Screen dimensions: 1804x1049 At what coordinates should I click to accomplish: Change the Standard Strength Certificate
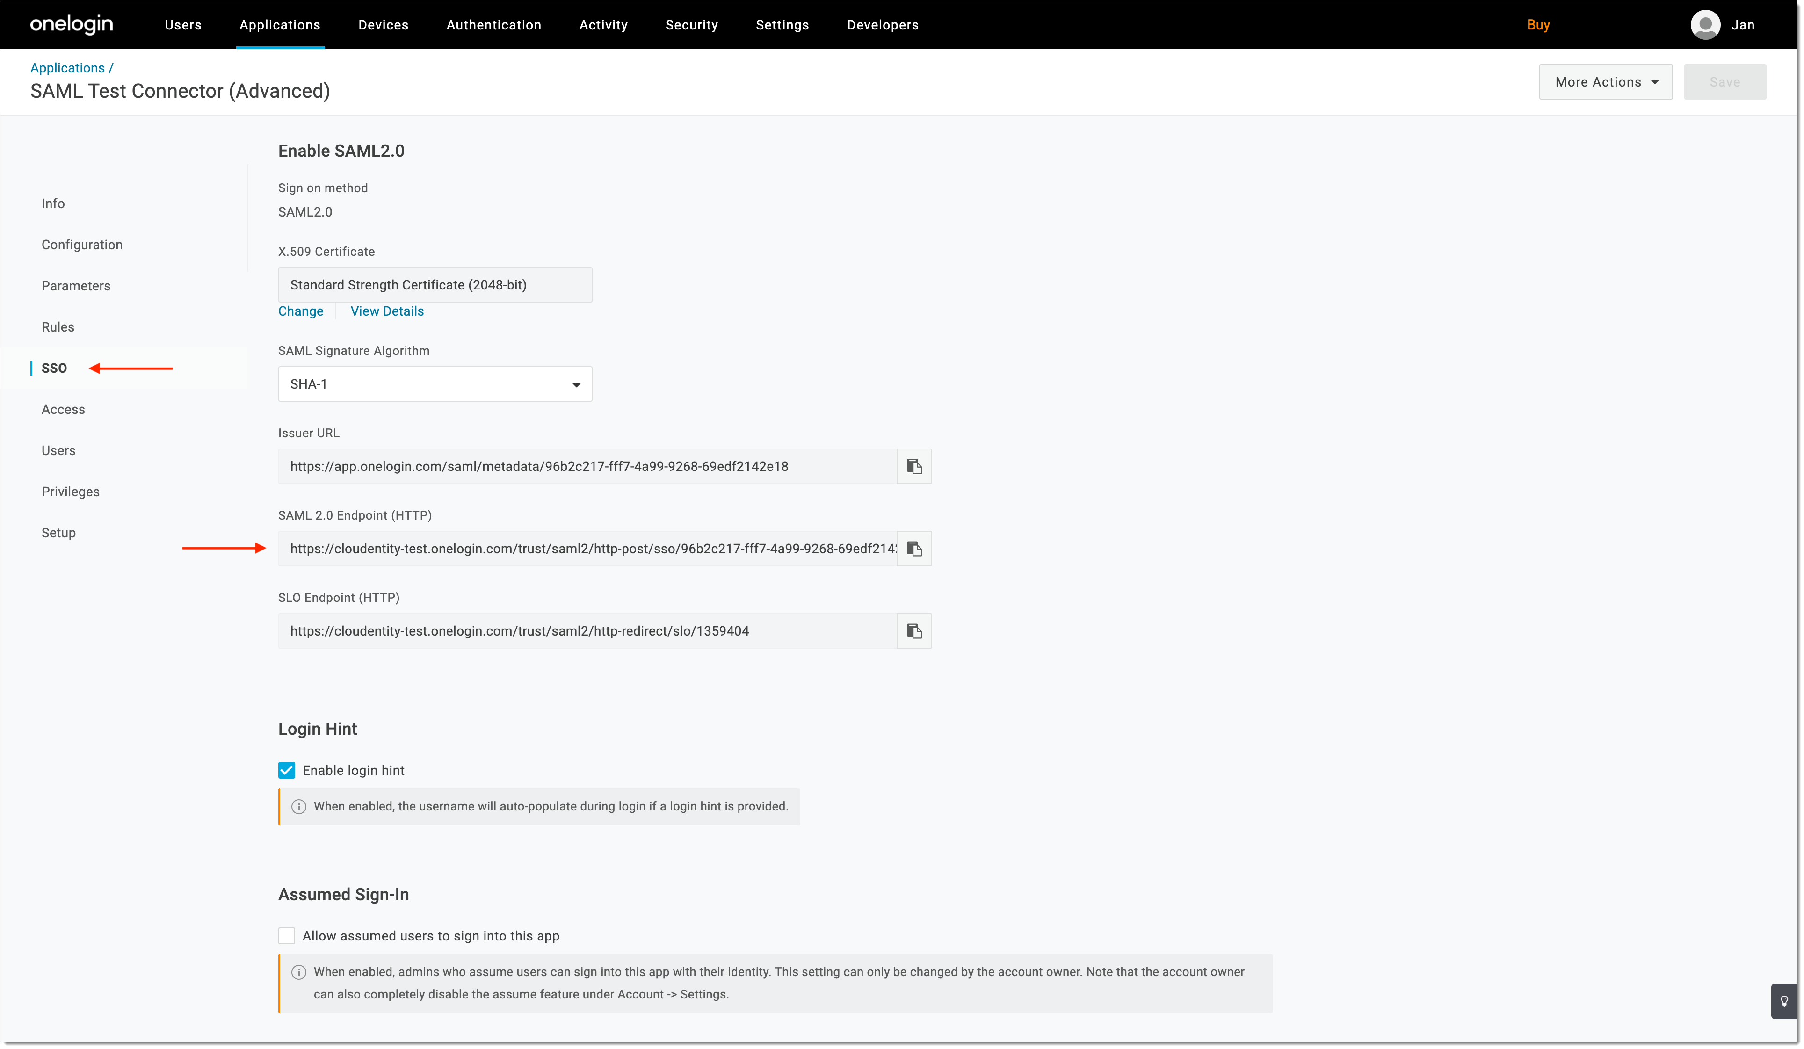[301, 311]
